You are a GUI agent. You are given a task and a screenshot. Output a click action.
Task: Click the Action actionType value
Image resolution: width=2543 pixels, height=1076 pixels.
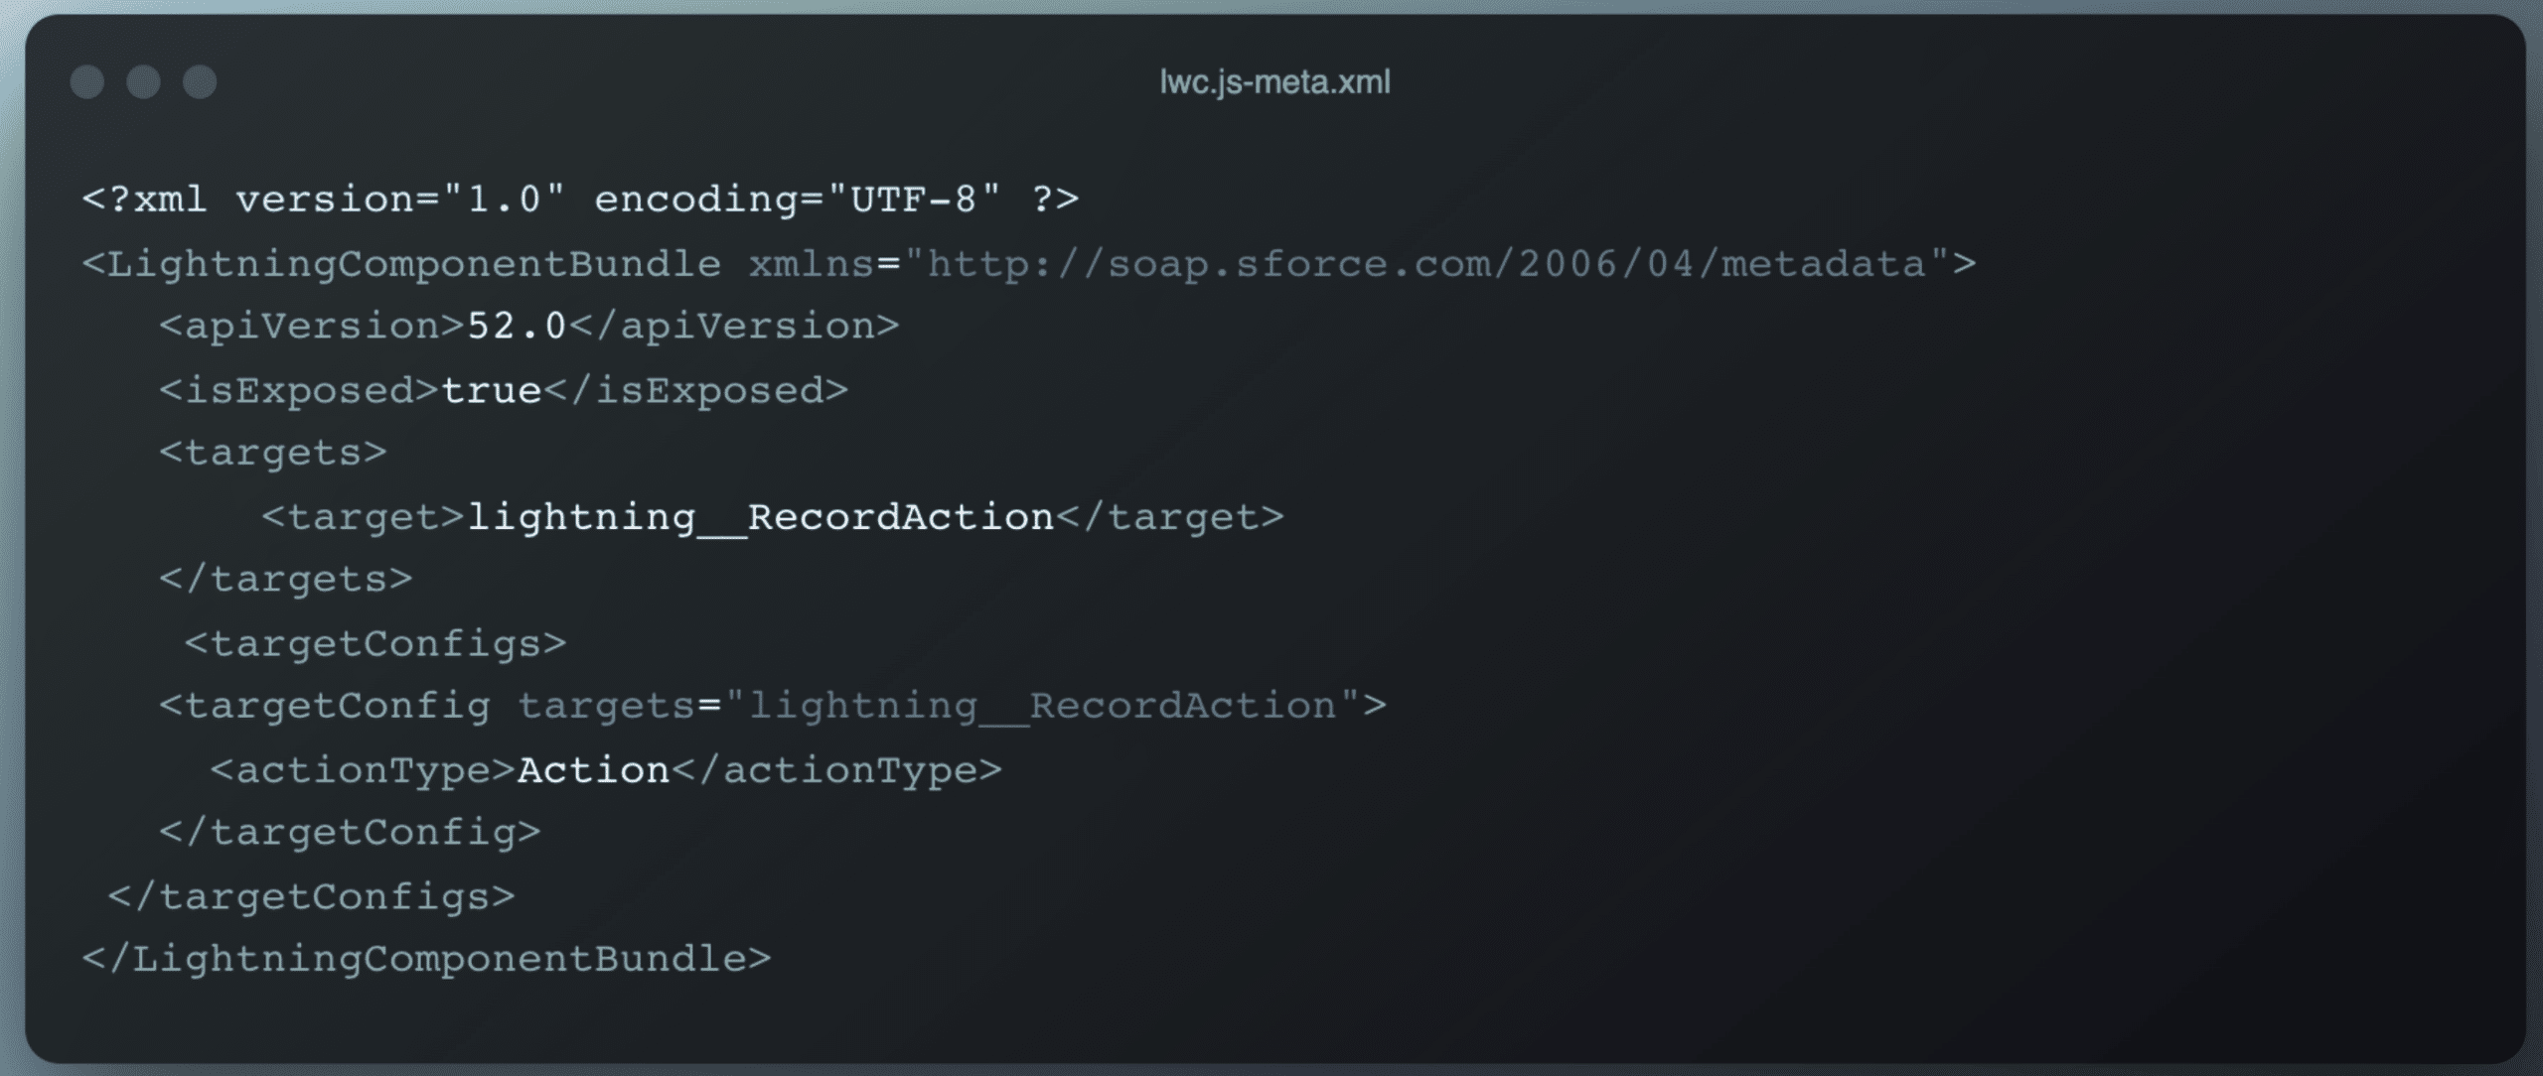coord(594,770)
